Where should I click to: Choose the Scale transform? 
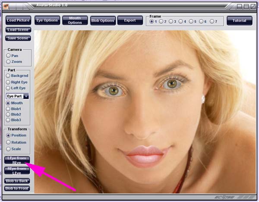click(8, 149)
